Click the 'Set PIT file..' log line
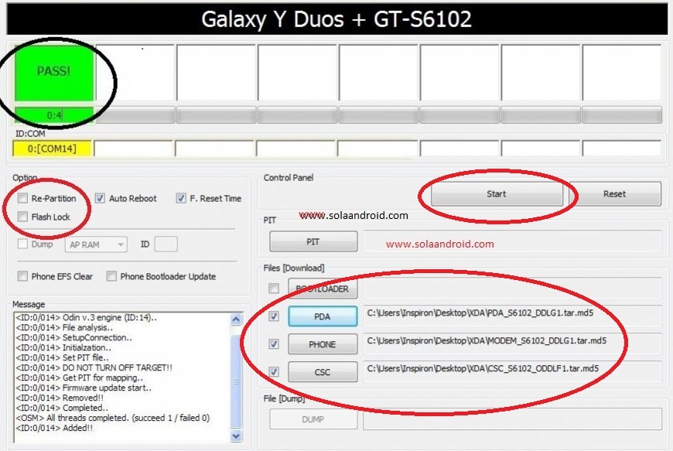The width and height of the screenshot is (673, 451). pyautogui.click(x=62, y=358)
